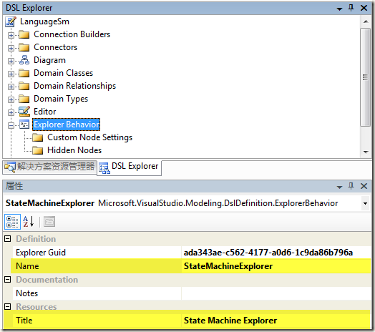Expand the Connectors node

[11, 49]
